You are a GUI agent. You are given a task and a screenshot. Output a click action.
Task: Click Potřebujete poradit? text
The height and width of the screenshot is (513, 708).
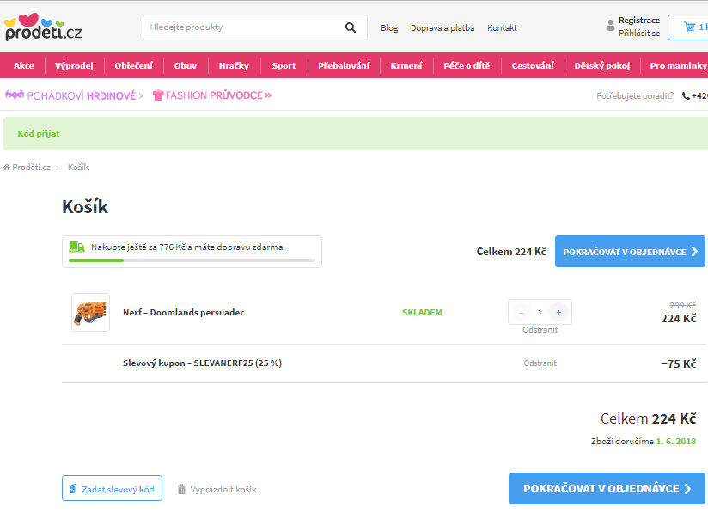(635, 95)
